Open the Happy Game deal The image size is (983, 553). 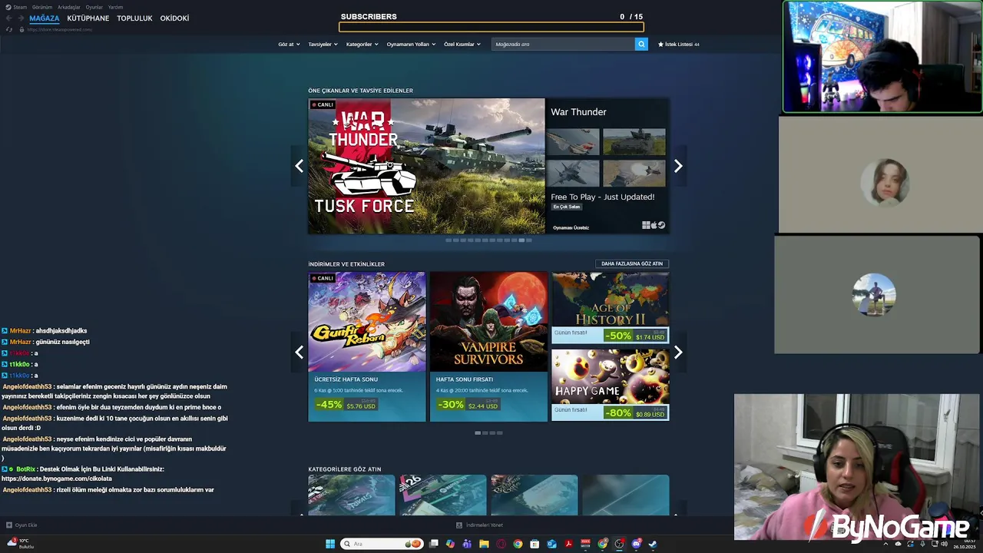pyautogui.click(x=611, y=385)
